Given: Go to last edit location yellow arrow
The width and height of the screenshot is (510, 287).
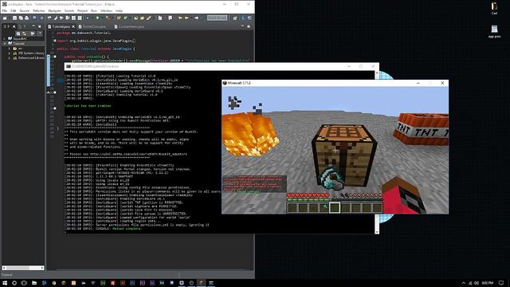Looking at the screenshot, I should pyautogui.click(x=180, y=18).
